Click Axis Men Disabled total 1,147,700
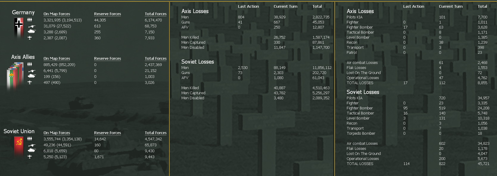497x176 pixels. point(321,48)
